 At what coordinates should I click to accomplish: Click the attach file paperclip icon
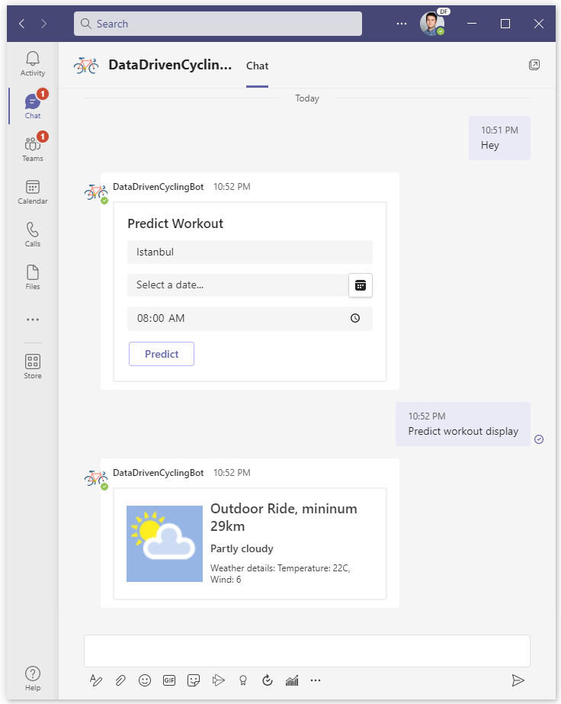tap(120, 680)
